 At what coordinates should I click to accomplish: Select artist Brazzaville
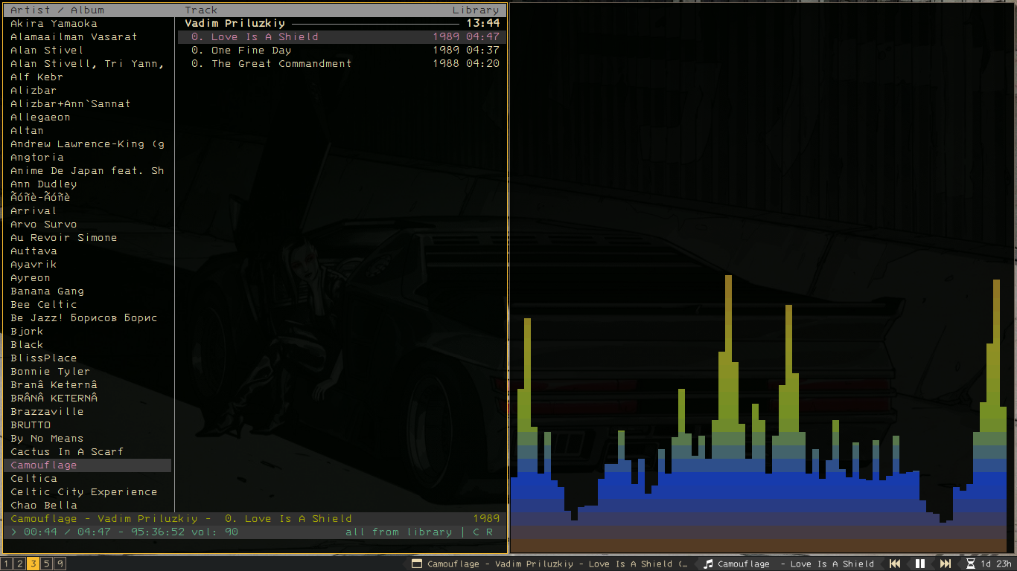(x=47, y=412)
